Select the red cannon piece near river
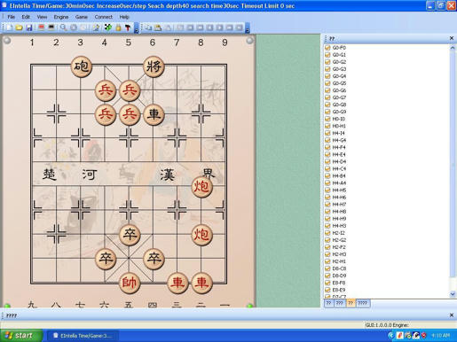 coord(201,186)
